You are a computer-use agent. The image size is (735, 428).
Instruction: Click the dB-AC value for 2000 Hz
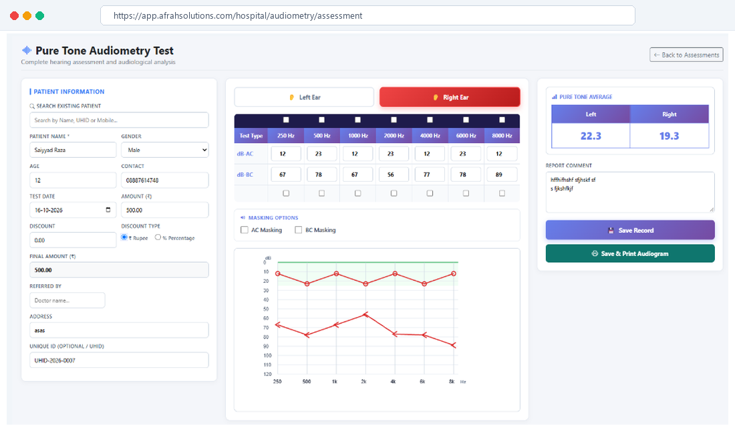click(x=394, y=153)
